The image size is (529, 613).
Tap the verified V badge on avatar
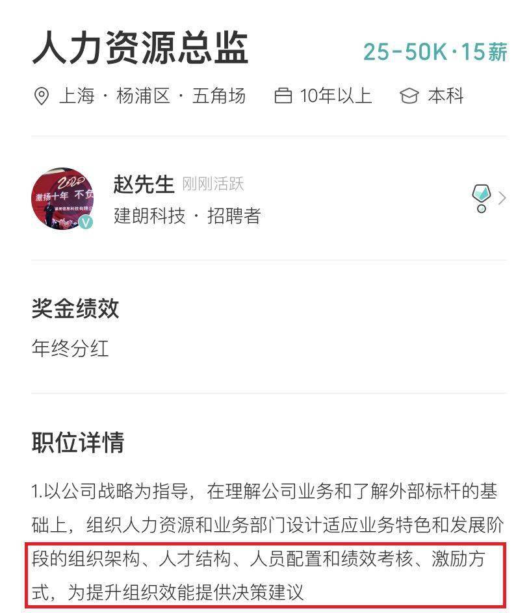pyautogui.click(x=86, y=222)
